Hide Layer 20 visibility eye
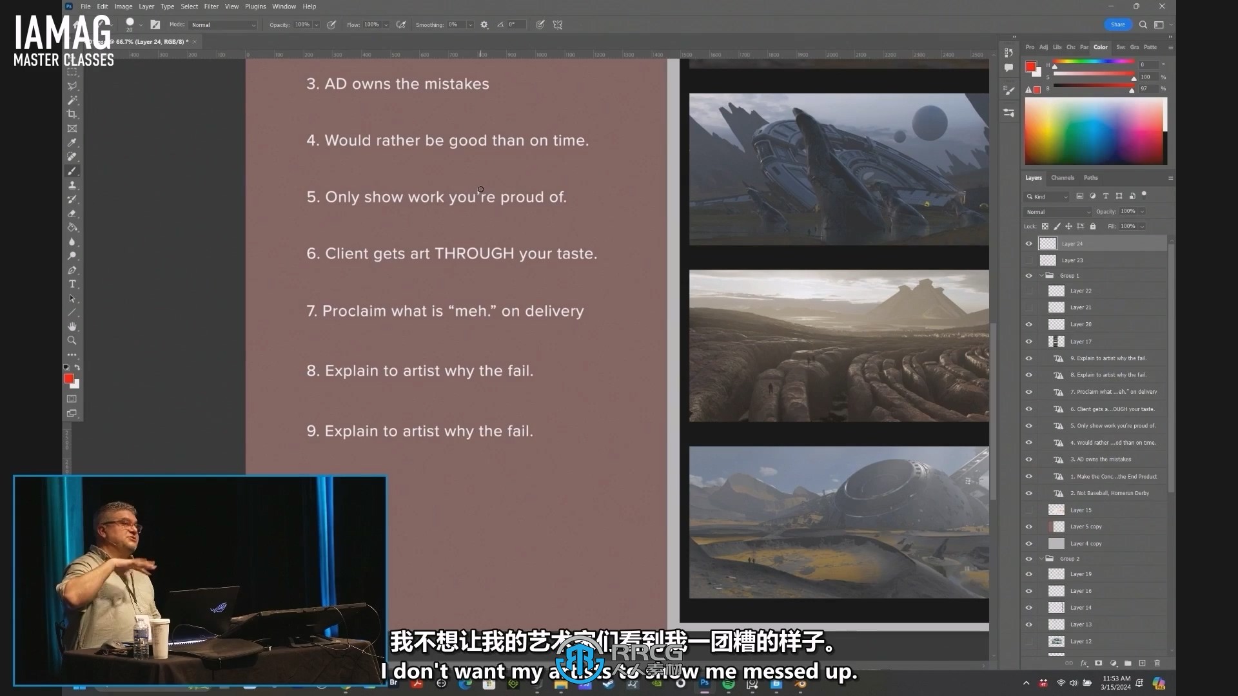The height and width of the screenshot is (696, 1238). (x=1028, y=325)
